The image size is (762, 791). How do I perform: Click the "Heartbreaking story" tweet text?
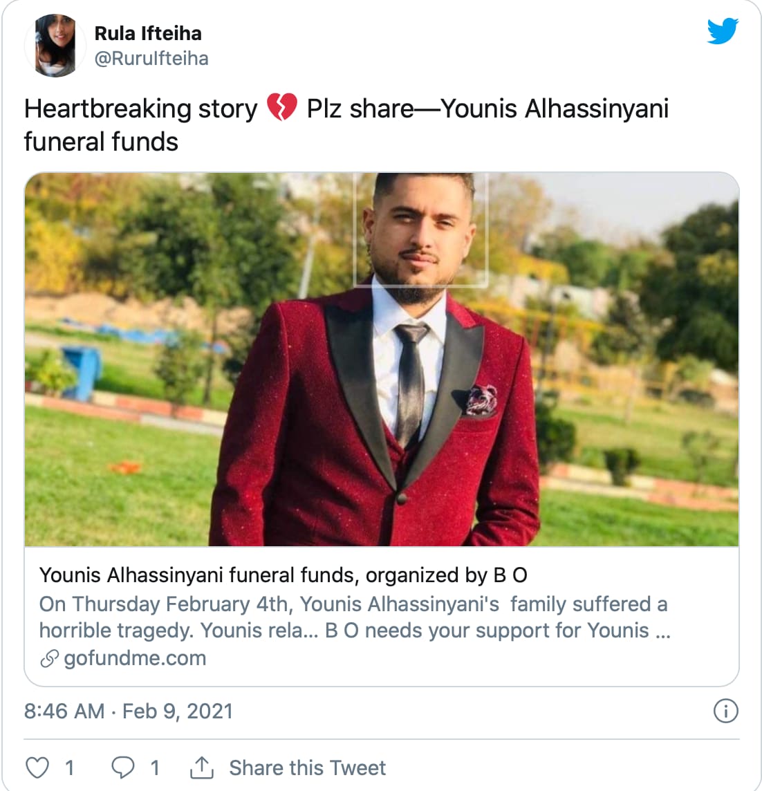(141, 109)
